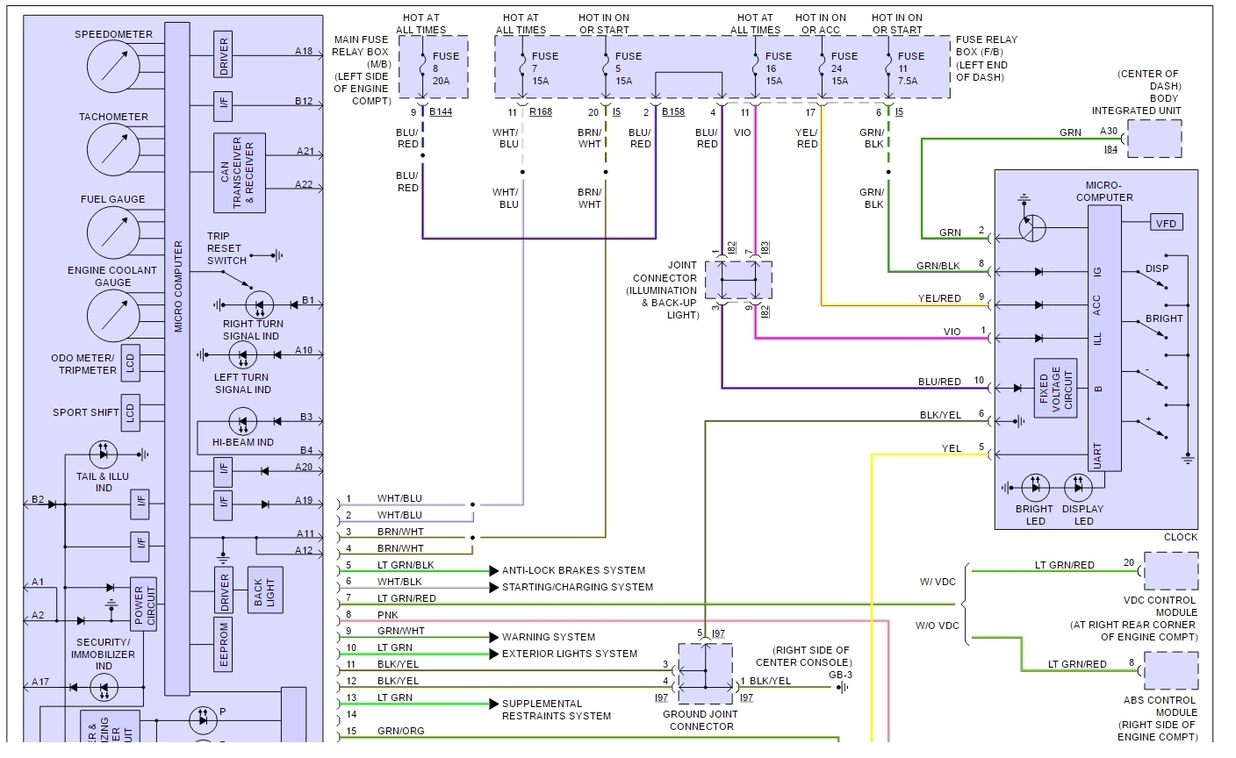
Task: Select the DISP switch in clock module
Action: pyautogui.click(x=1151, y=279)
